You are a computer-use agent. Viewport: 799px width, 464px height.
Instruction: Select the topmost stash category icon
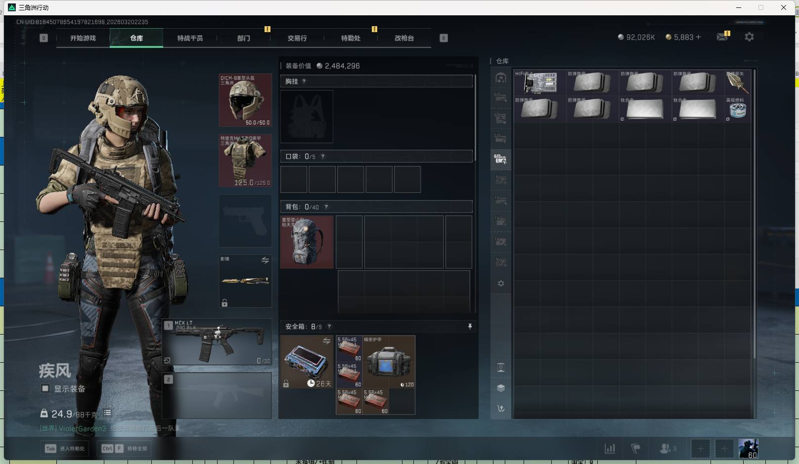point(501,78)
